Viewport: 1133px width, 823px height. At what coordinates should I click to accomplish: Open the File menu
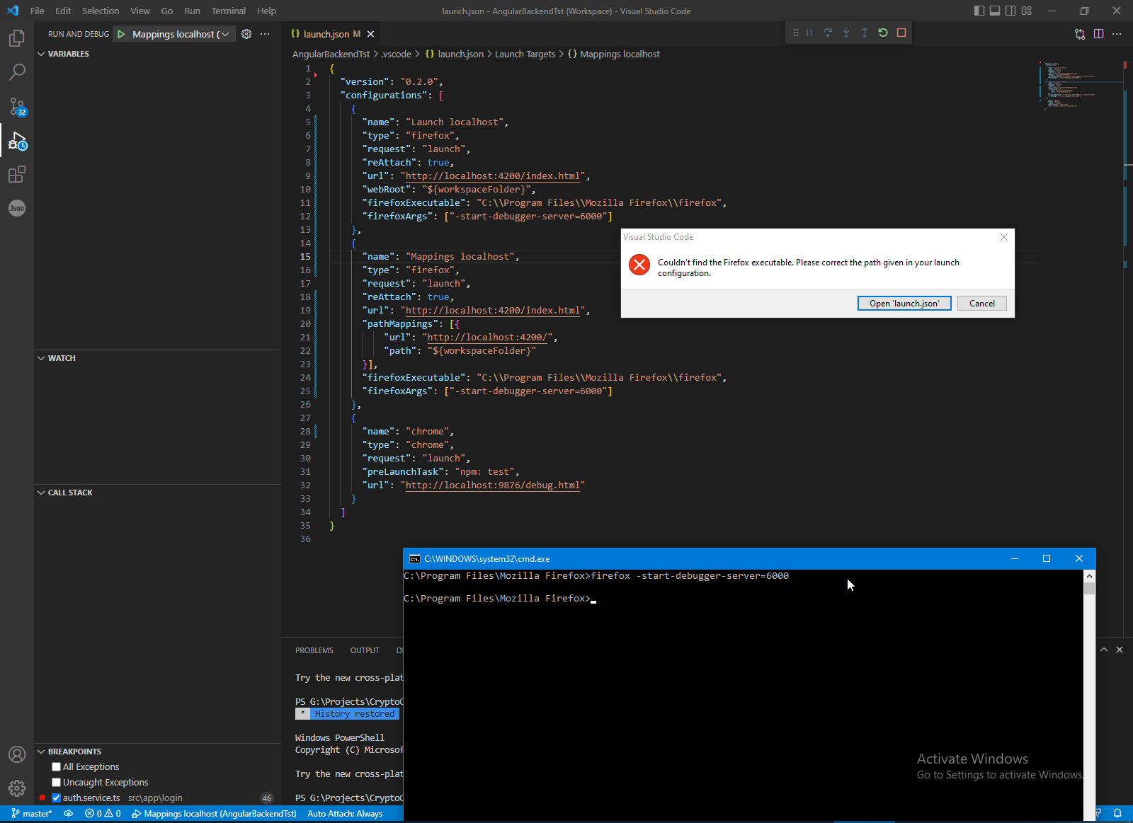click(x=38, y=11)
